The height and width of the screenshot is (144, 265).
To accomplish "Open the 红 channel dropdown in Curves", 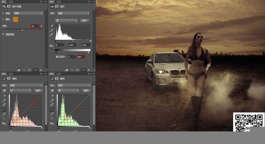I will coord(20,90).
